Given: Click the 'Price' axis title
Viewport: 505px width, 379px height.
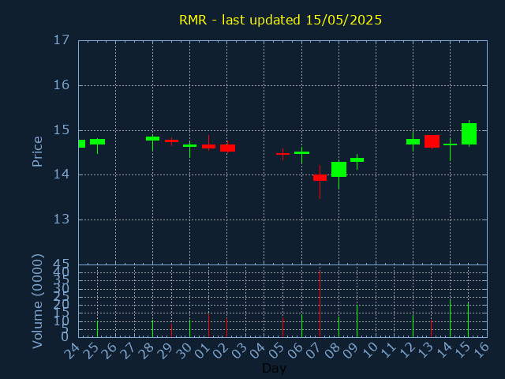Looking at the screenshot, I should pos(37,152).
